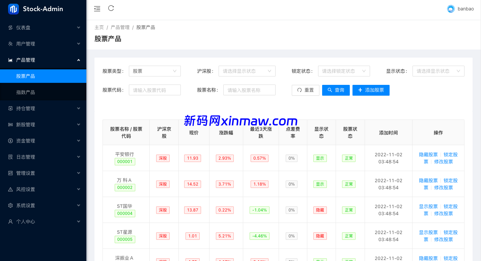Click the 风控设置 warning triangle icon
481x261 pixels.
click(x=10, y=189)
